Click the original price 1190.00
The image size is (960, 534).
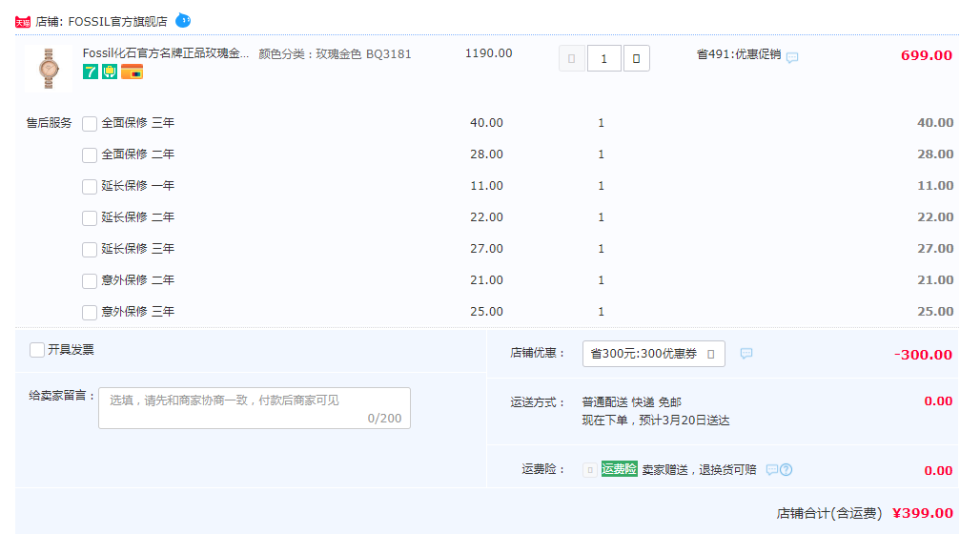[488, 53]
